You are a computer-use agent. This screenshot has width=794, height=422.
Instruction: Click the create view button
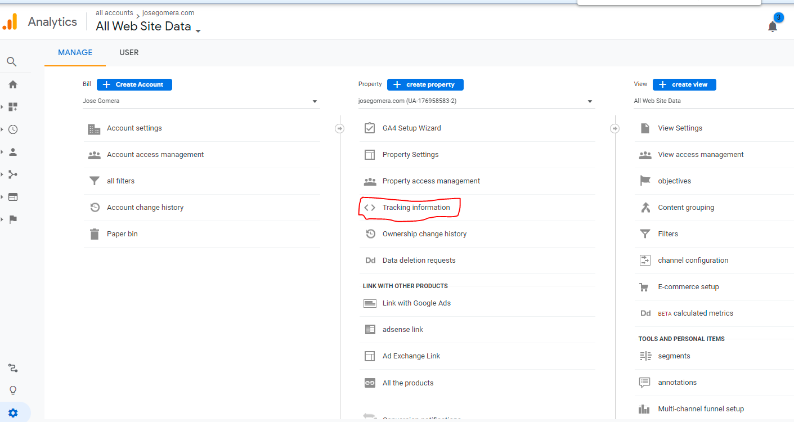[x=684, y=84]
